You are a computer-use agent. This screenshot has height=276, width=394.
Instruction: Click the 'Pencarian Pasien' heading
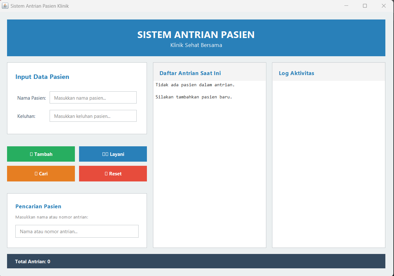[38, 206]
